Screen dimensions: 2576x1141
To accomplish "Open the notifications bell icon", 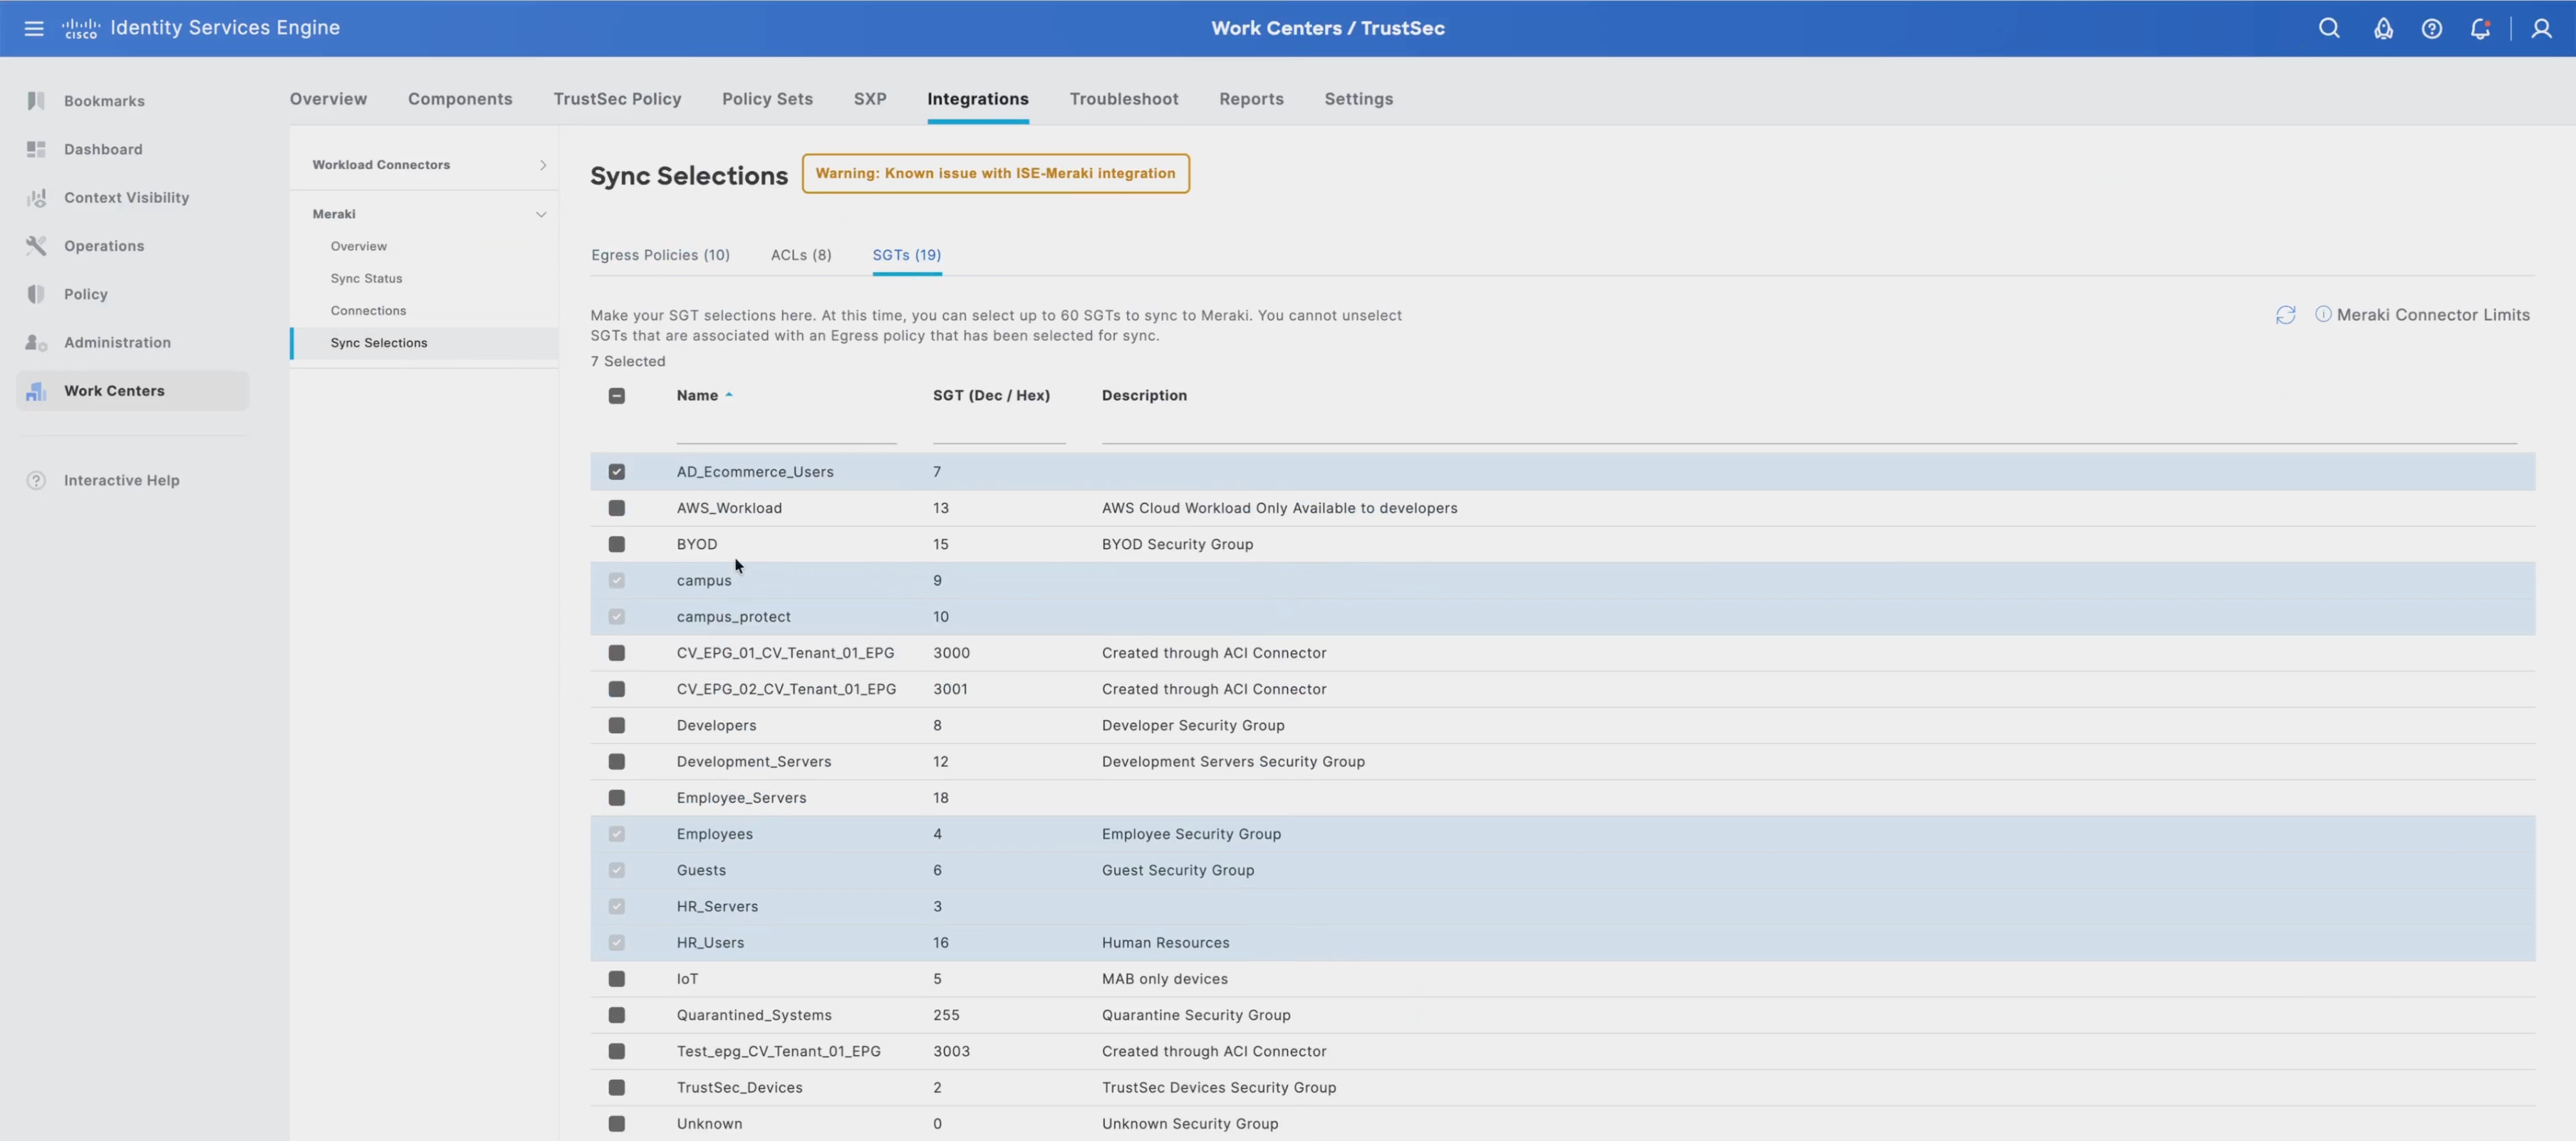I will pos(2480,29).
